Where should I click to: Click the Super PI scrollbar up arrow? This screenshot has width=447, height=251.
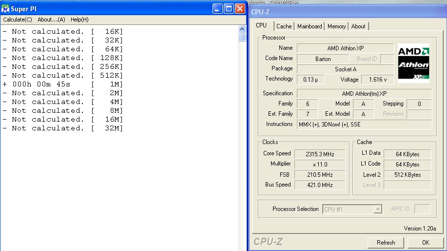pyautogui.click(x=242, y=28)
